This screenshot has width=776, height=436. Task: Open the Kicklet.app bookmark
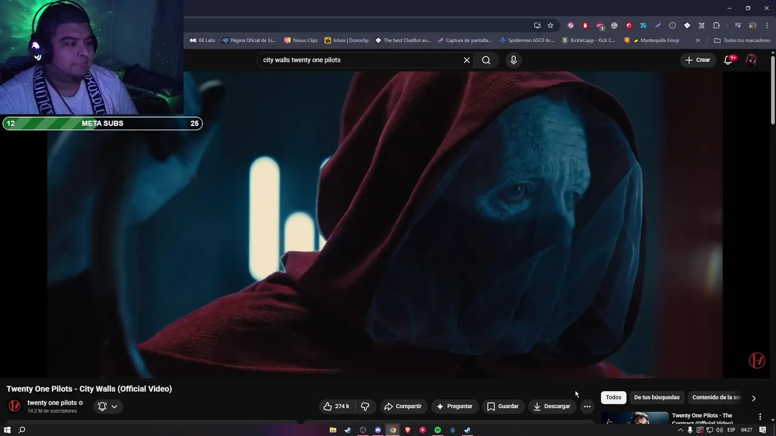coord(588,41)
